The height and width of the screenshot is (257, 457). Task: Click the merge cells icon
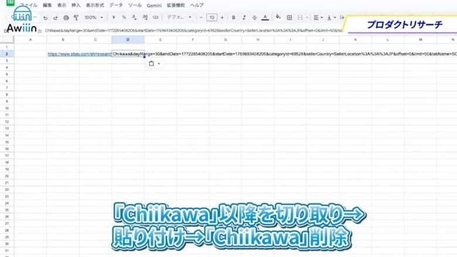point(300,18)
